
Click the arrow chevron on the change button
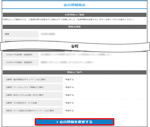coord(57,122)
